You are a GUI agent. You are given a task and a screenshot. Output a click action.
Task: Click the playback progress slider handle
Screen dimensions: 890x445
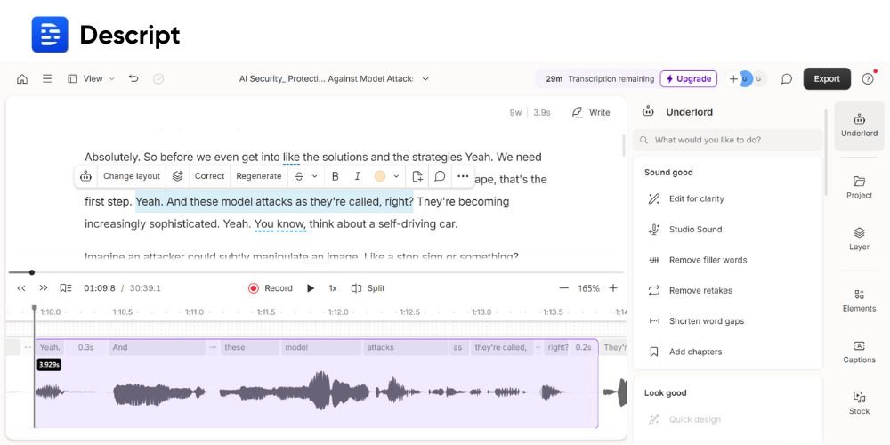[x=32, y=272]
